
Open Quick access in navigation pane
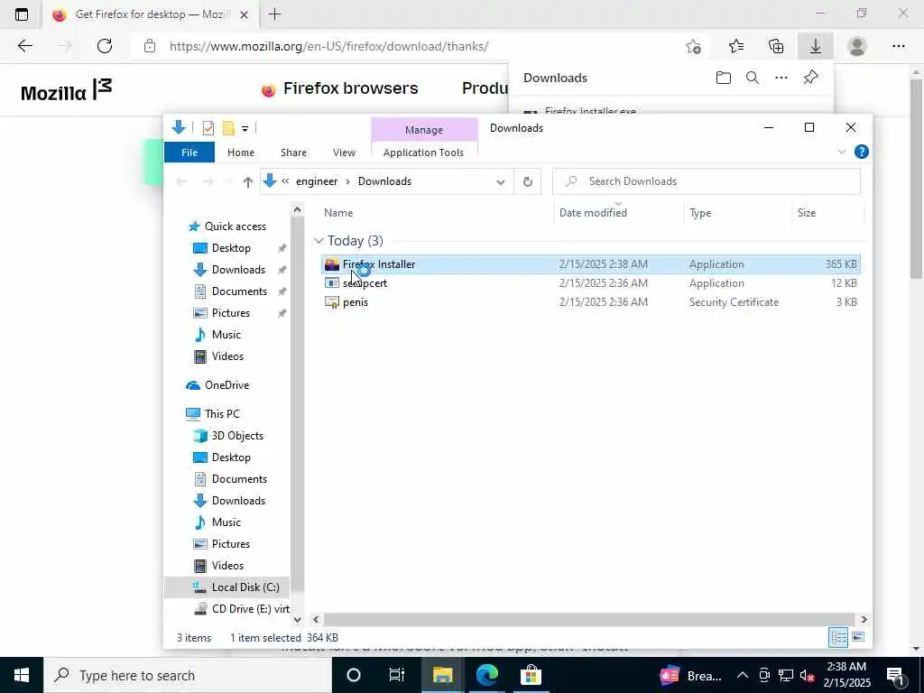(x=236, y=226)
